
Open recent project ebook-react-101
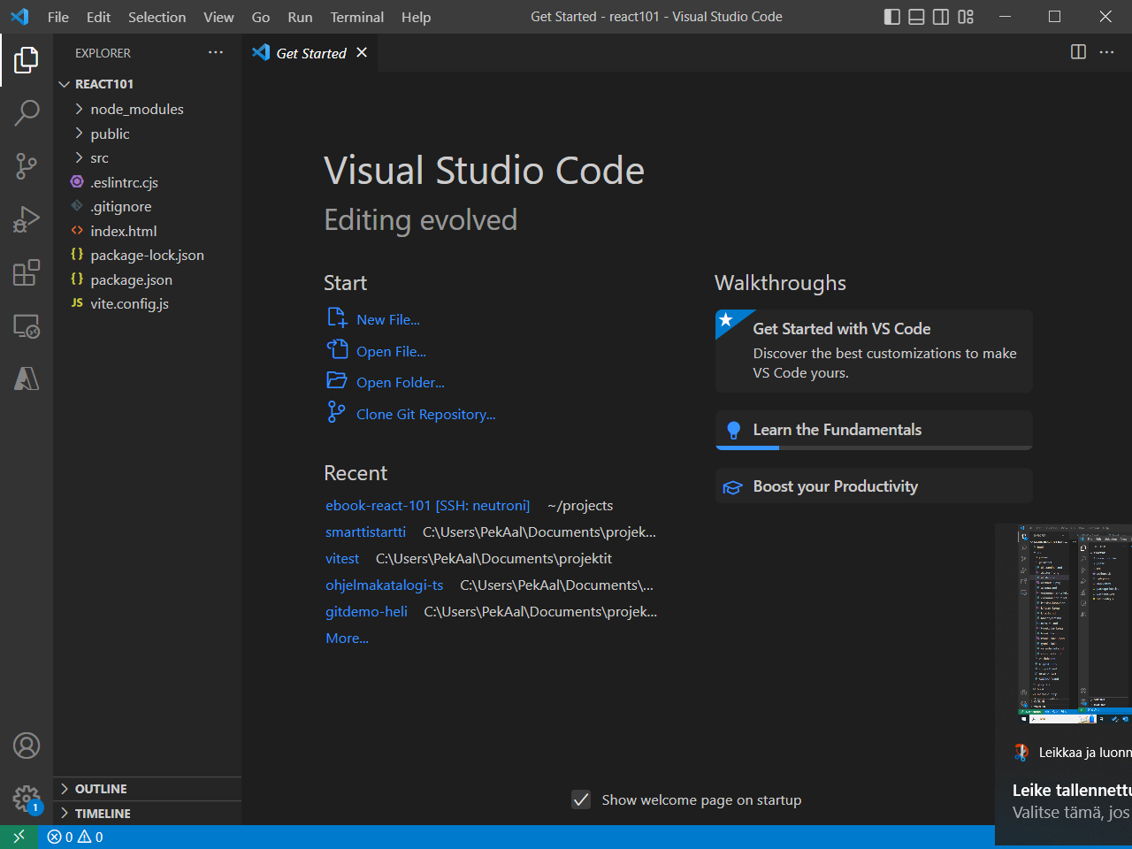(427, 506)
